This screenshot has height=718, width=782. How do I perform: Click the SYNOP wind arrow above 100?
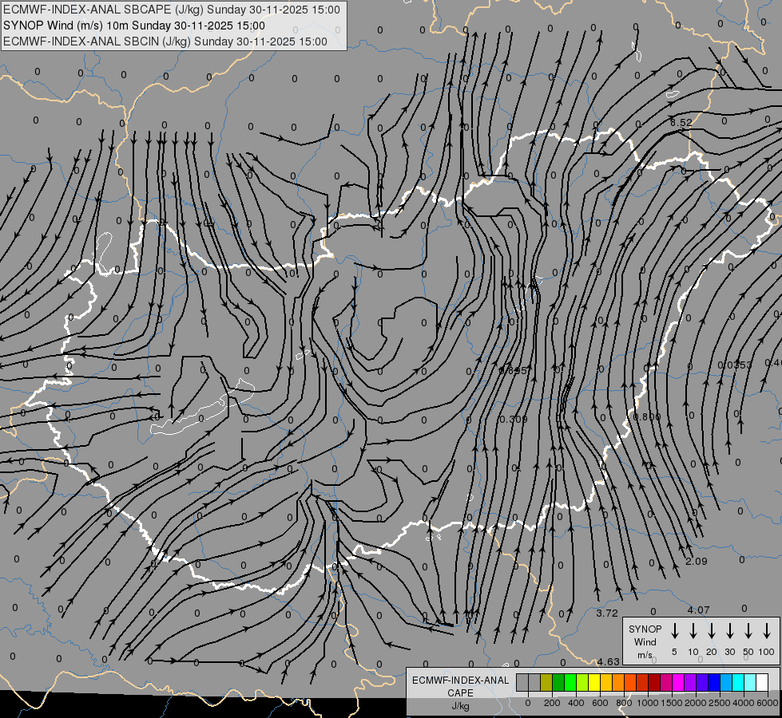[x=767, y=631]
